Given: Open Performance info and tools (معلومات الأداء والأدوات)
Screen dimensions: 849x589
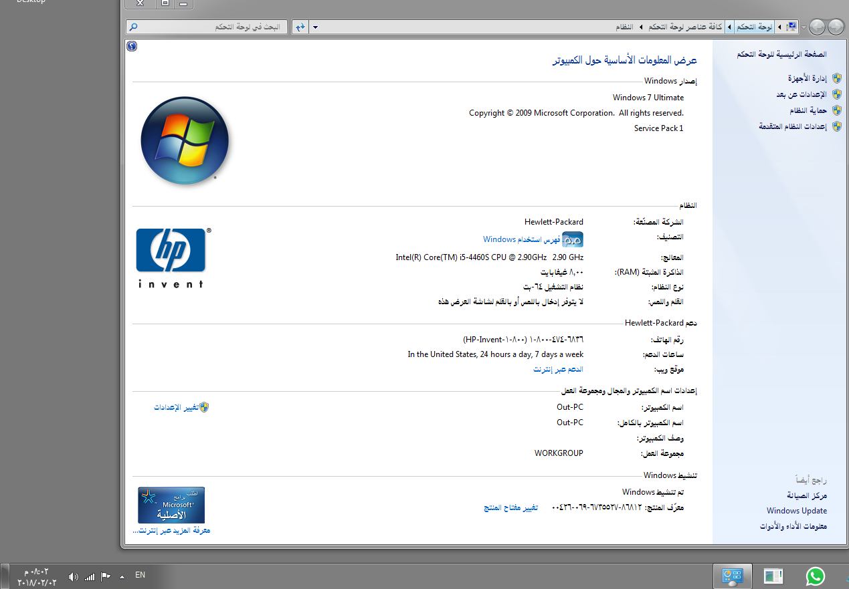Looking at the screenshot, I should tap(793, 526).
